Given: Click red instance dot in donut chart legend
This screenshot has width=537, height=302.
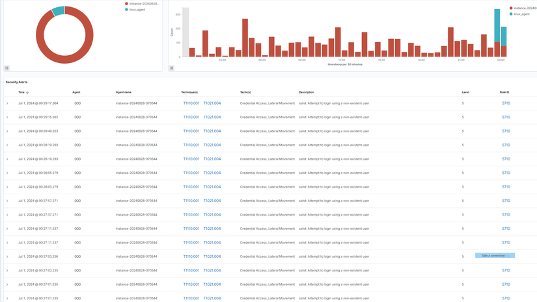Looking at the screenshot, I should coord(126,4).
